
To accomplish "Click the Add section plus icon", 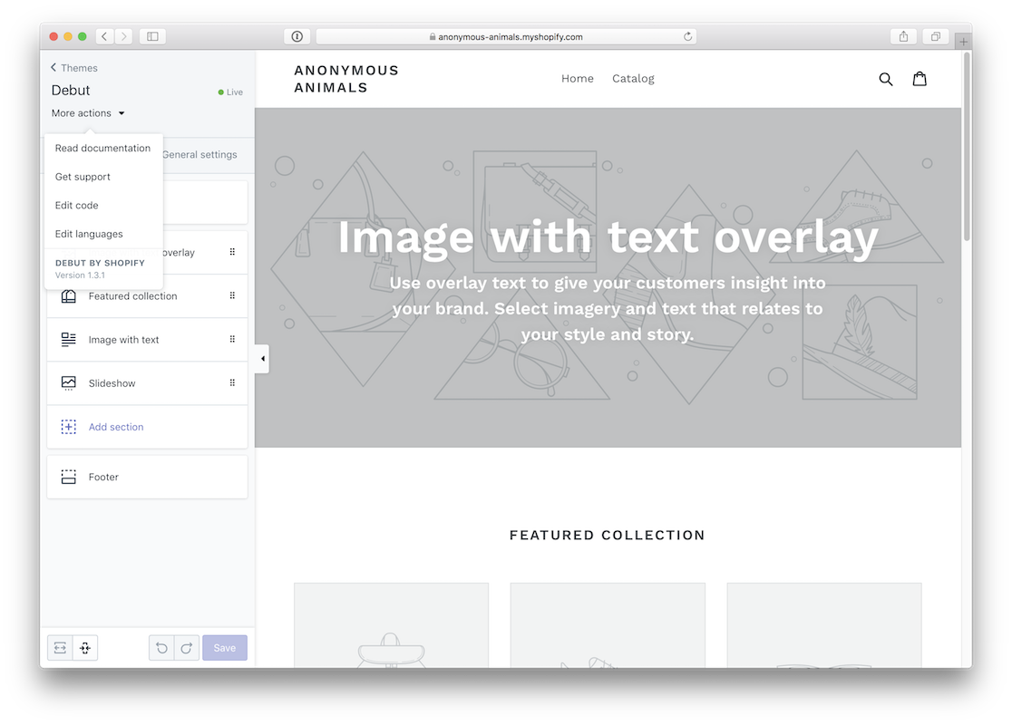I will click(x=68, y=426).
